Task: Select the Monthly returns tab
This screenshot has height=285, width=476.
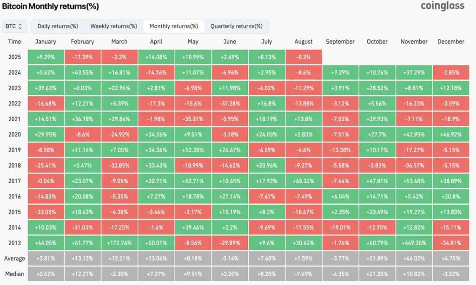Action: (x=173, y=26)
